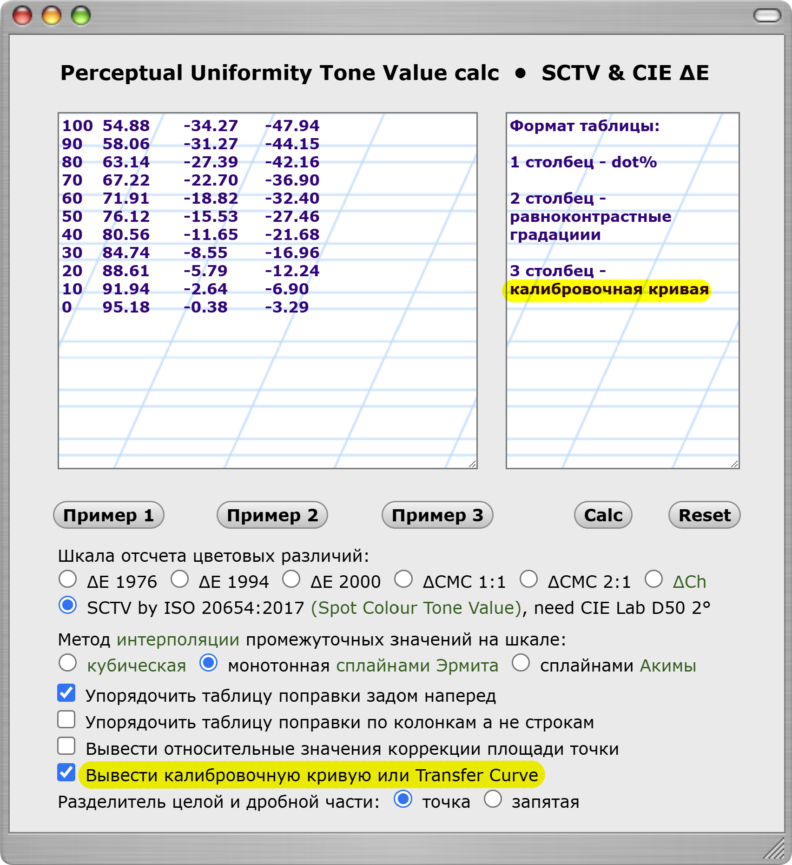Load sample data with Пример 1
Screen dimensions: 792x865
coord(109,515)
